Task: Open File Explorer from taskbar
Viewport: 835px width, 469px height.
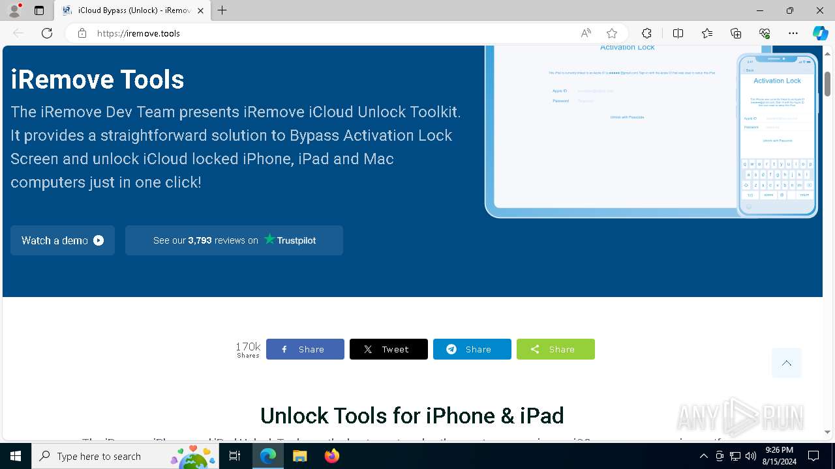Action: (x=299, y=456)
